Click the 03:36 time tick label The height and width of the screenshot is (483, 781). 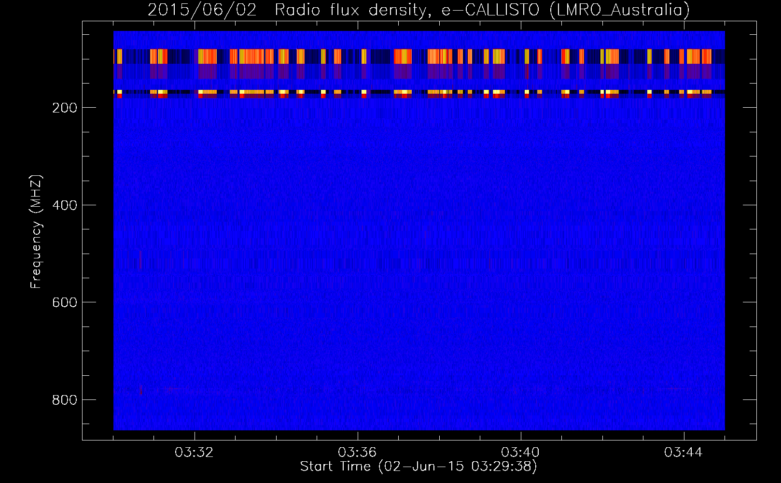(x=357, y=453)
